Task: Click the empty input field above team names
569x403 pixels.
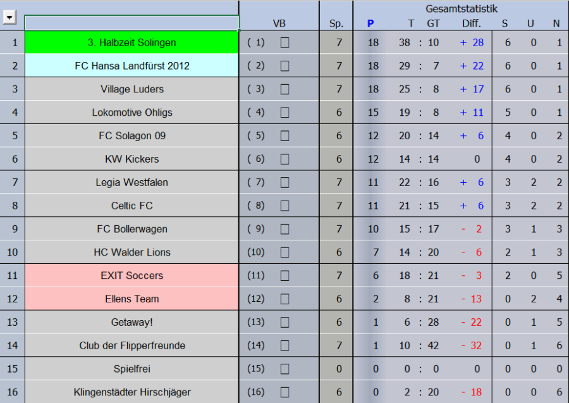Action: point(132,23)
